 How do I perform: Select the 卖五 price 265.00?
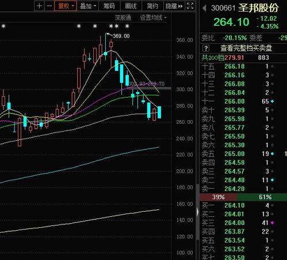click(x=235, y=154)
